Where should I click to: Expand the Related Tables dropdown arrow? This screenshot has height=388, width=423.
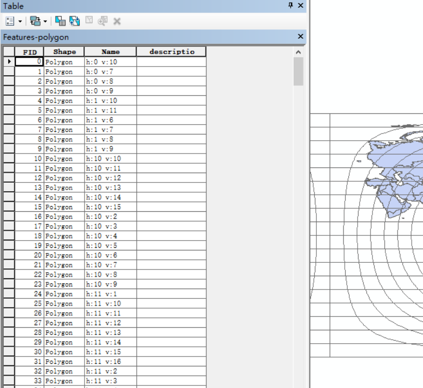click(x=45, y=21)
